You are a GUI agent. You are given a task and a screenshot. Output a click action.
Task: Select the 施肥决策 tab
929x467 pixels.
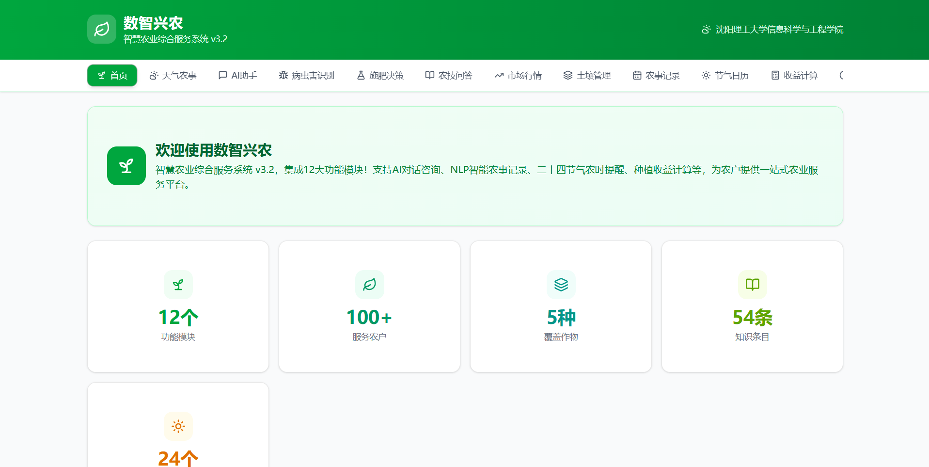pos(380,75)
